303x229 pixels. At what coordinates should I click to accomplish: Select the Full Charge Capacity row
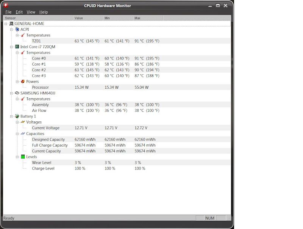(x=131, y=145)
